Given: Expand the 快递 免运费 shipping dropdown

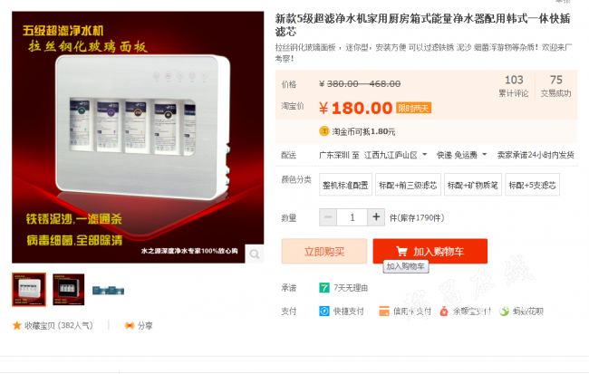Looking at the screenshot, I should tap(461, 155).
